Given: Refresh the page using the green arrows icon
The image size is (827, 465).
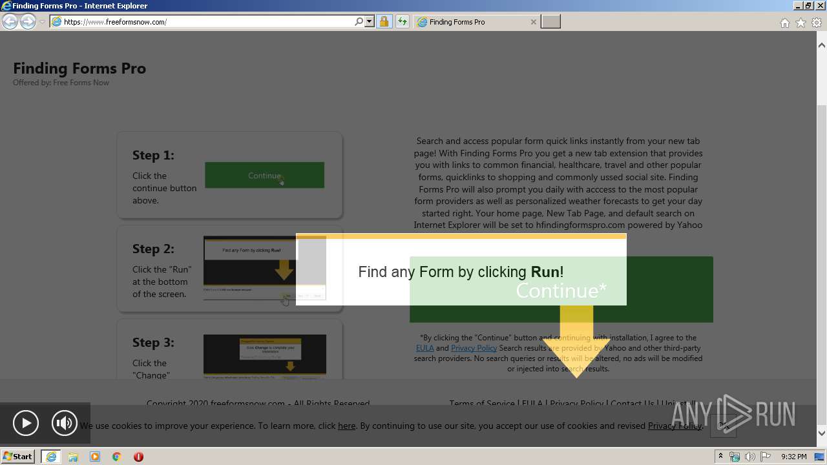Looking at the screenshot, I should pos(402,22).
